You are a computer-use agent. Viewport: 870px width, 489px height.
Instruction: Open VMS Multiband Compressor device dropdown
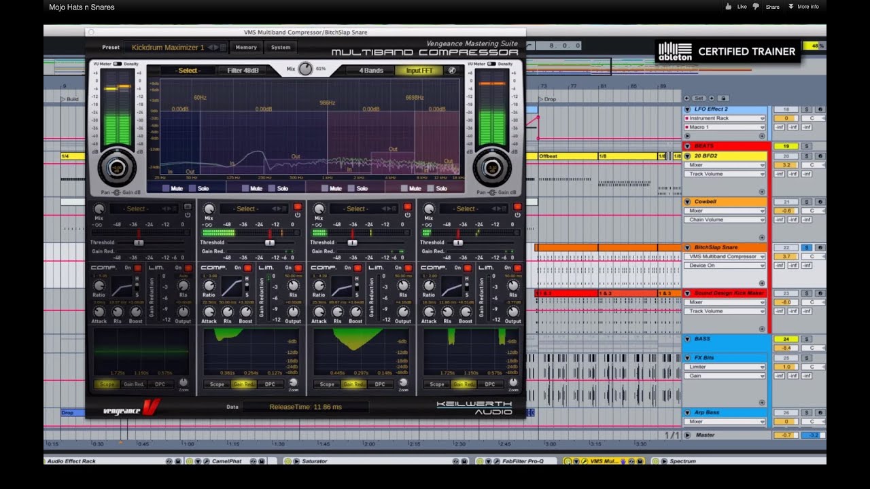[x=725, y=257]
